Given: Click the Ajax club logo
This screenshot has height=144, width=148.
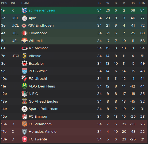Looking at the screenshot, I should pyautogui.click(x=25, y=18).
